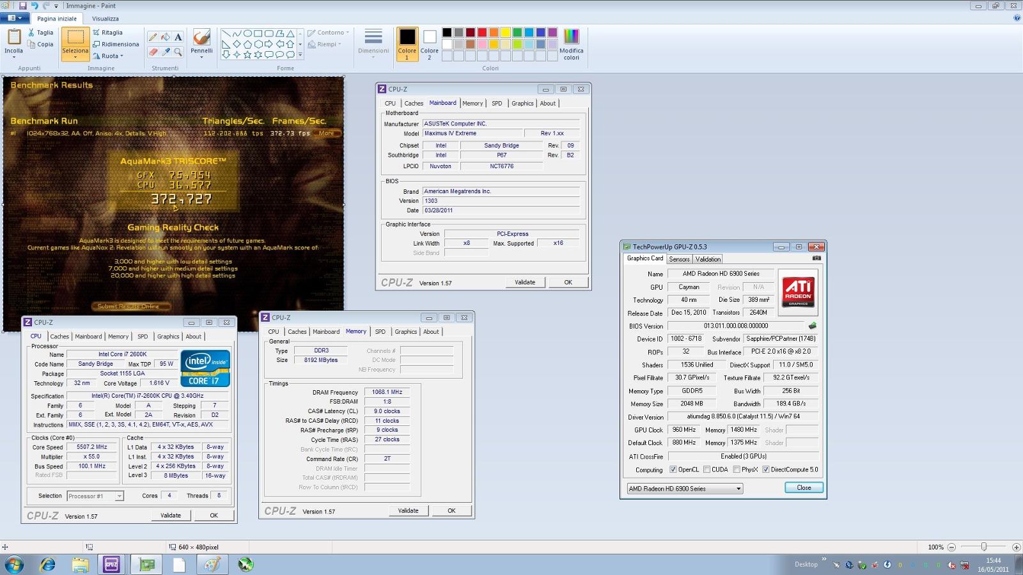This screenshot has height=575, width=1023.
Task: Click the Save icon in quick access toolbar
Action: point(23,6)
